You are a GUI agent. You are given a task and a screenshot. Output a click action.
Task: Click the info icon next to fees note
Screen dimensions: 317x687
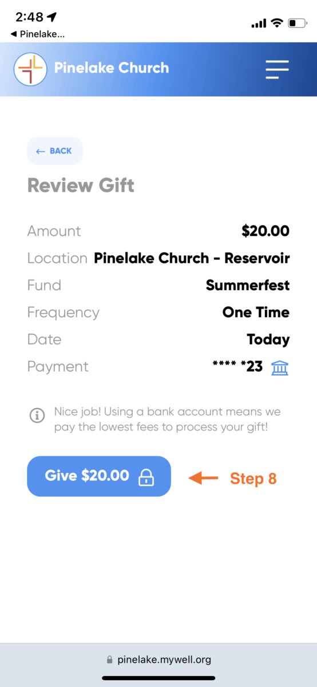coord(37,415)
